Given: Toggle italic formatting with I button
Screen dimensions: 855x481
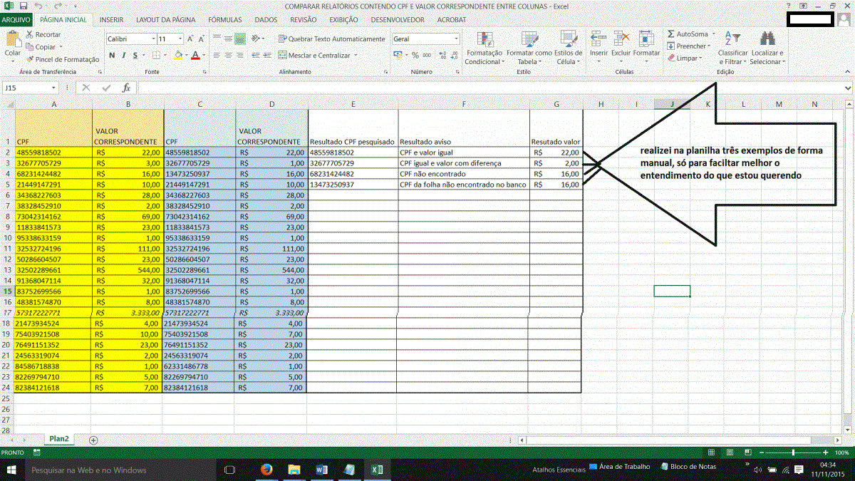Looking at the screenshot, I should 123,55.
